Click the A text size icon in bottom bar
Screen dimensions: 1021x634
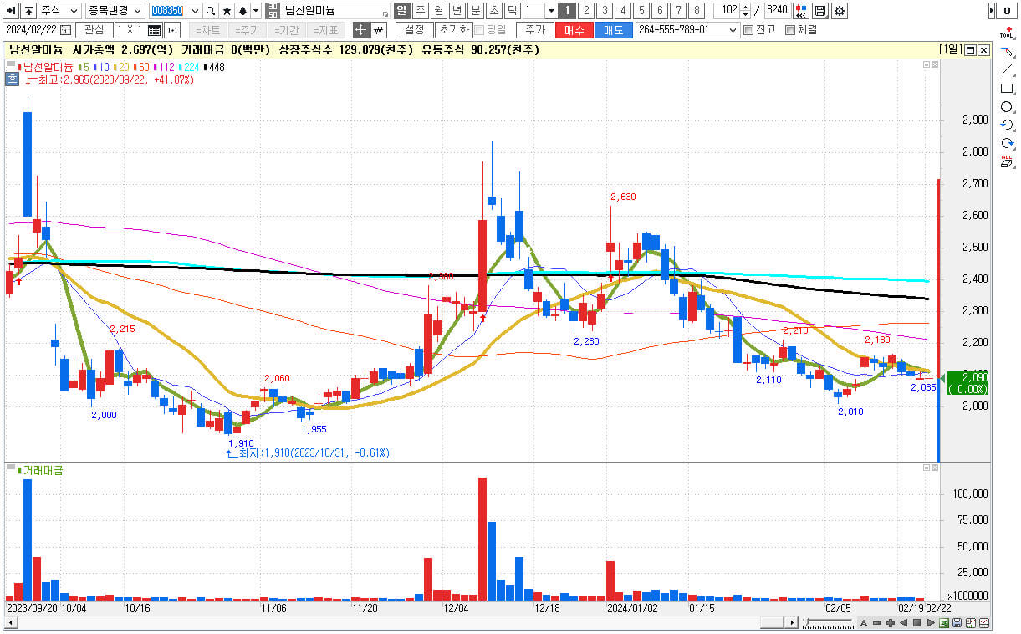(x=864, y=623)
